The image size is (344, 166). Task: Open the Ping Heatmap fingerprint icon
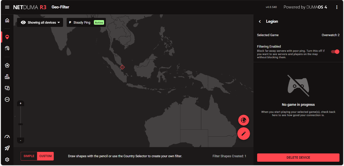point(7,48)
